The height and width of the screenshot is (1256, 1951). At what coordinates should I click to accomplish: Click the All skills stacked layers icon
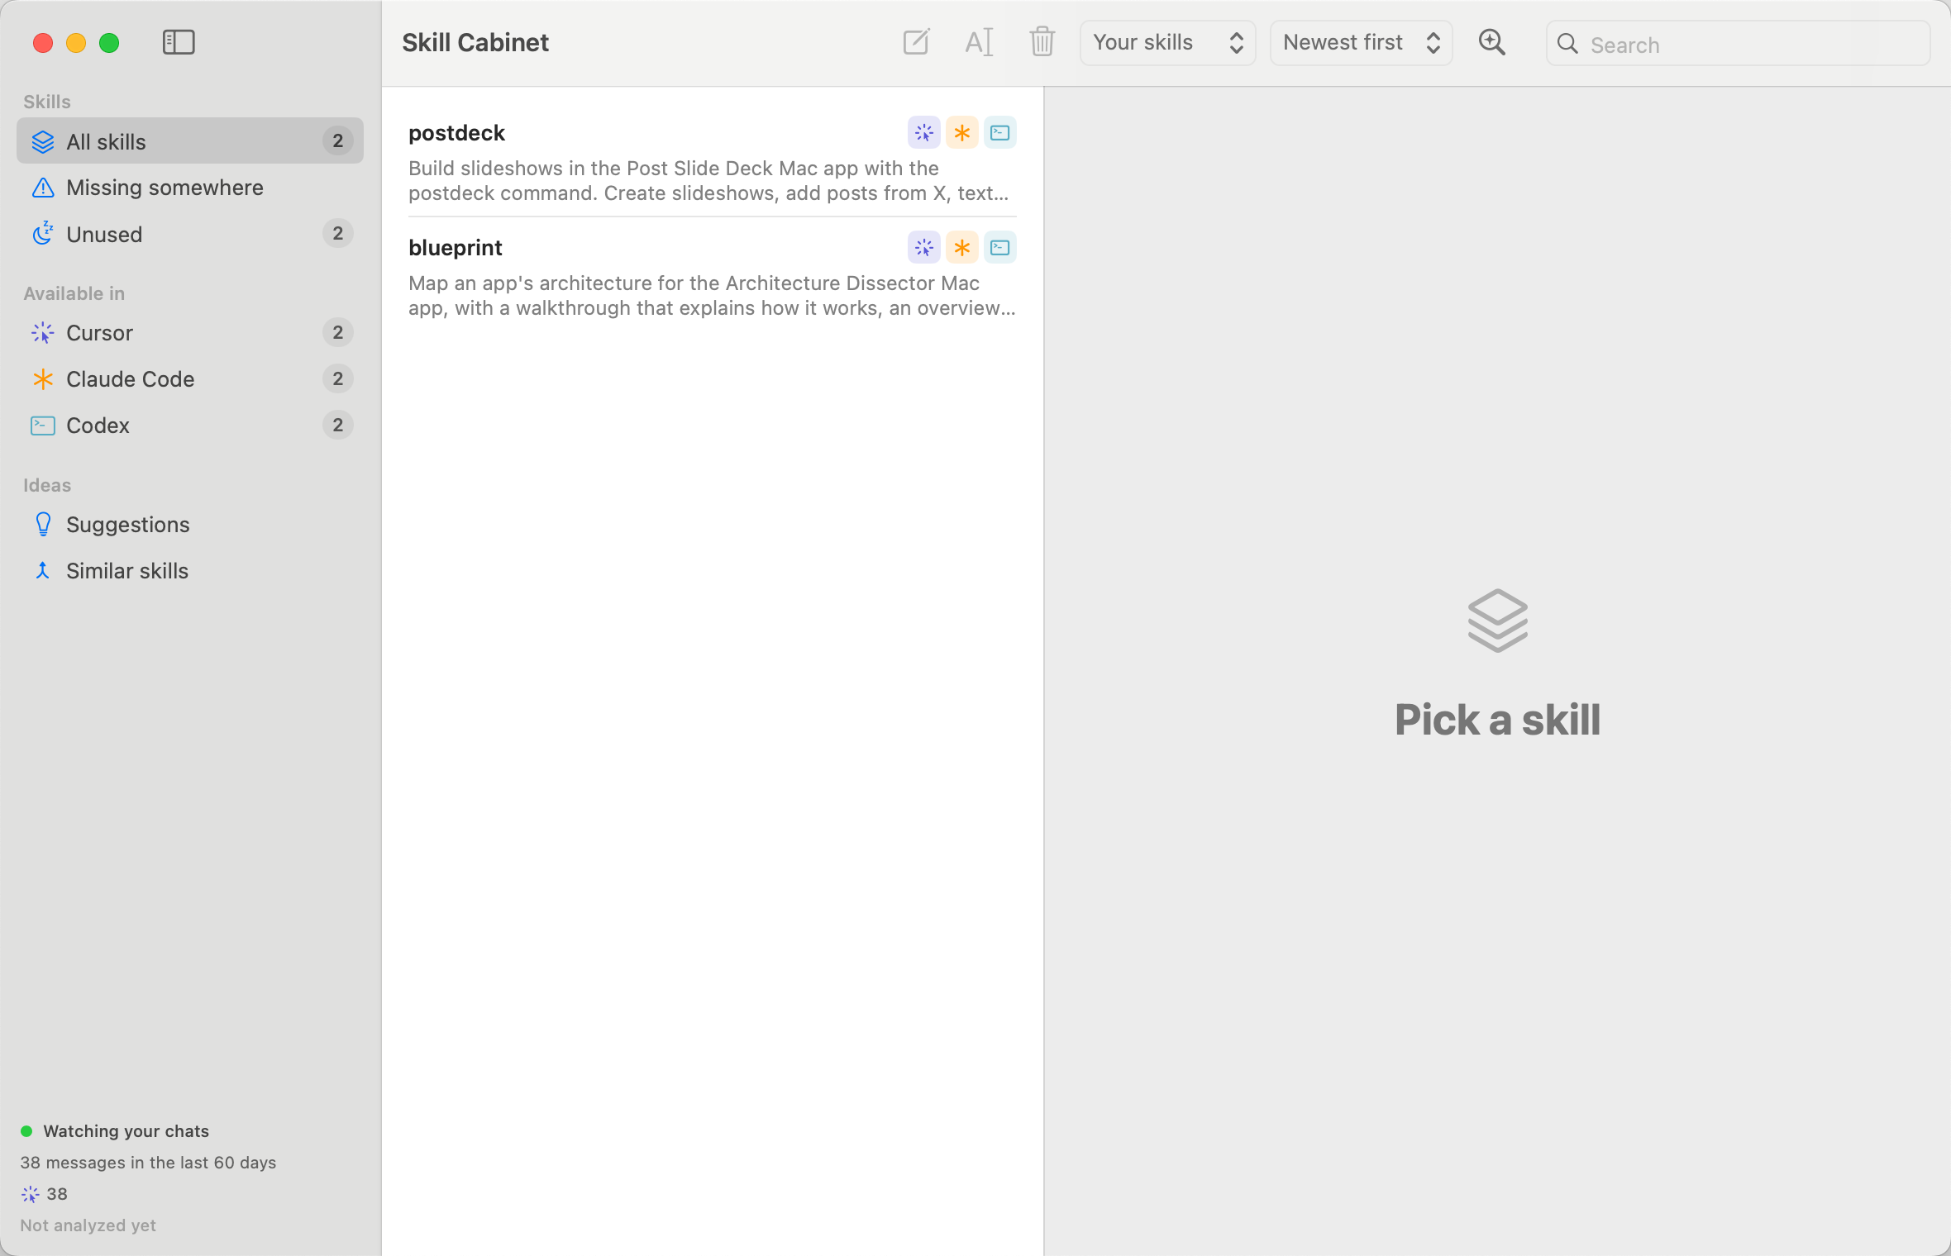click(43, 141)
